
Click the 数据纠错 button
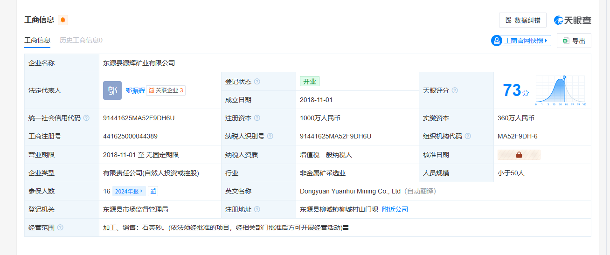click(523, 20)
